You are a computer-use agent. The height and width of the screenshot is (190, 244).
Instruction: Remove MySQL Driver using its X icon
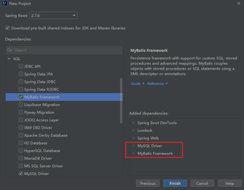point(134,146)
